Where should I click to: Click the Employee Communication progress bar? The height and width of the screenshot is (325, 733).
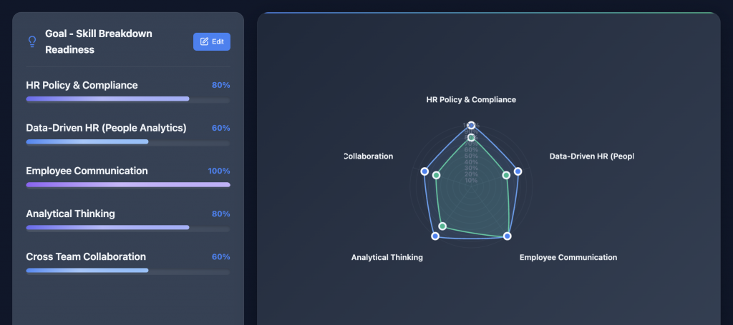tap(127, 184)
